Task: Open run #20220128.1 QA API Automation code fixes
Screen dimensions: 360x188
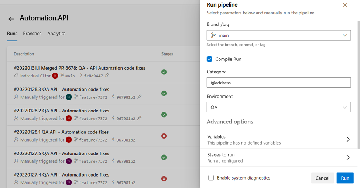Action: (x=61, y=132)
